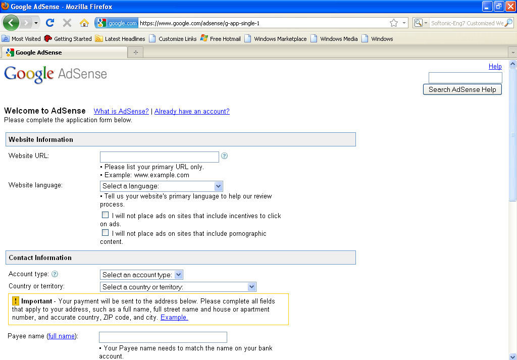Click the Back navigation arrow
The image size is (517, 360).
point(11,23)
